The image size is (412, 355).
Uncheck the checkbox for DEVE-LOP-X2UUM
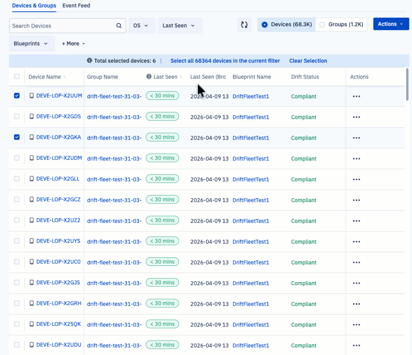17,96
